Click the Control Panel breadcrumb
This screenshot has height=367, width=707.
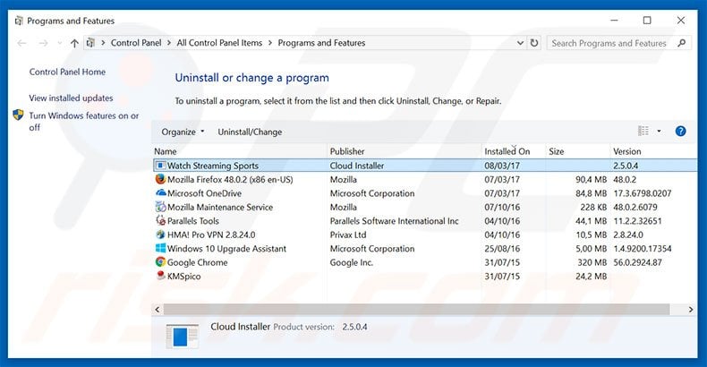pos(136,43)
